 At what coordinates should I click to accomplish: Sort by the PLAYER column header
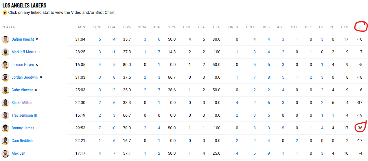[8, 27]
